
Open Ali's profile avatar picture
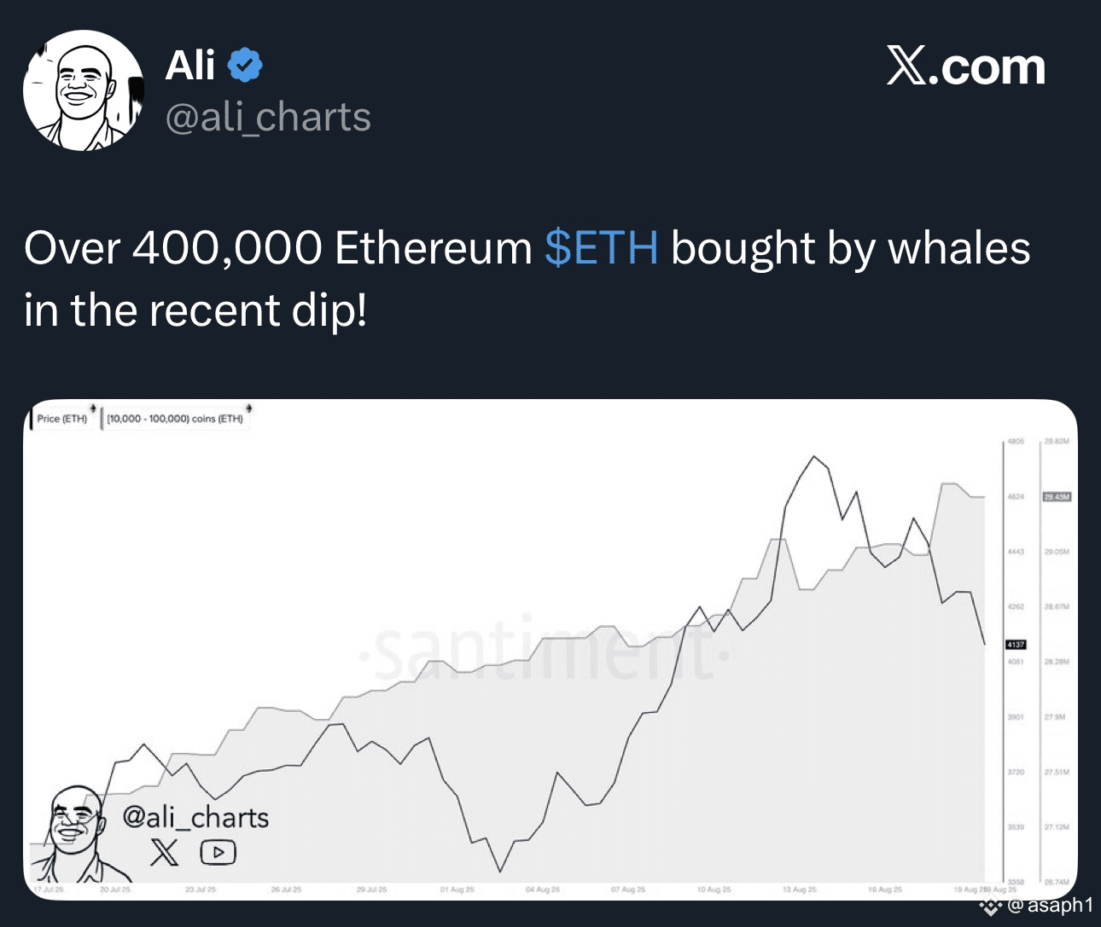pos(83,90)
